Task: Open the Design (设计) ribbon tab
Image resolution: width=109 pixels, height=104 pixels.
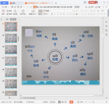Action: click(x=41, y=7)
